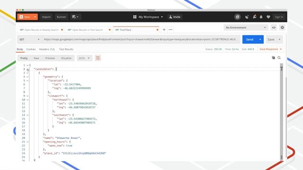This screenshot has width=303, height=170.
Task: Open the Save Response dropdown
Action: tap(270, 49)
